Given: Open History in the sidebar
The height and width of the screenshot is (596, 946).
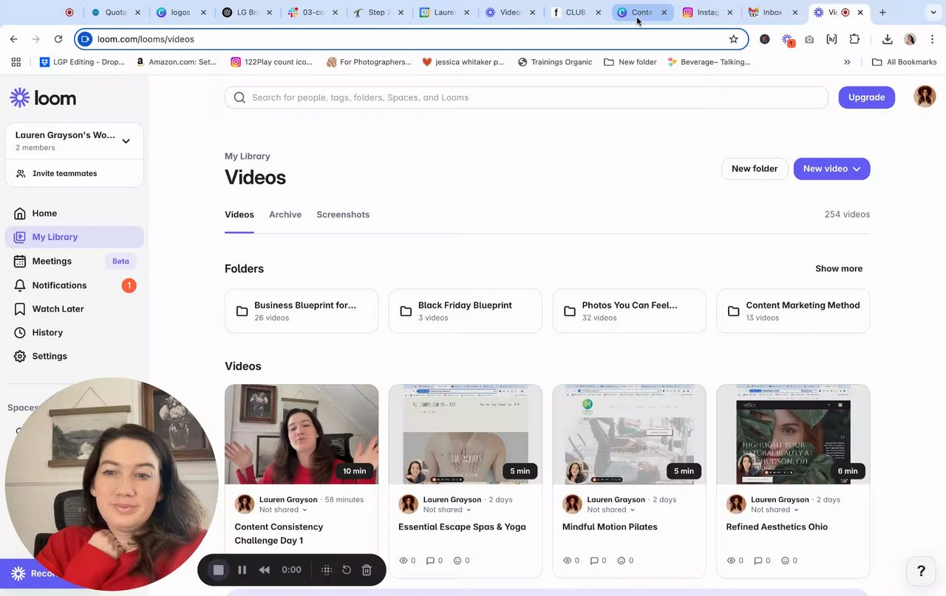Looking at the screenshot, I should click(74, 332).
